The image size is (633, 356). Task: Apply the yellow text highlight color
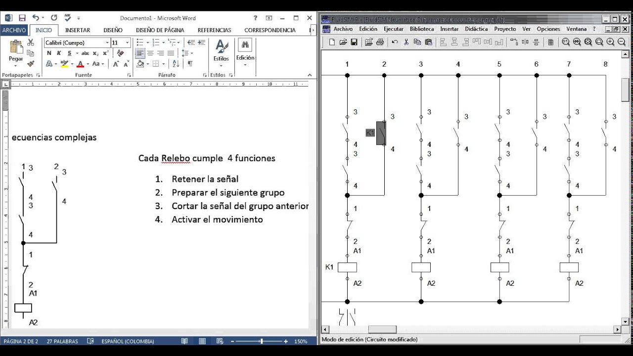coord(64,64)
